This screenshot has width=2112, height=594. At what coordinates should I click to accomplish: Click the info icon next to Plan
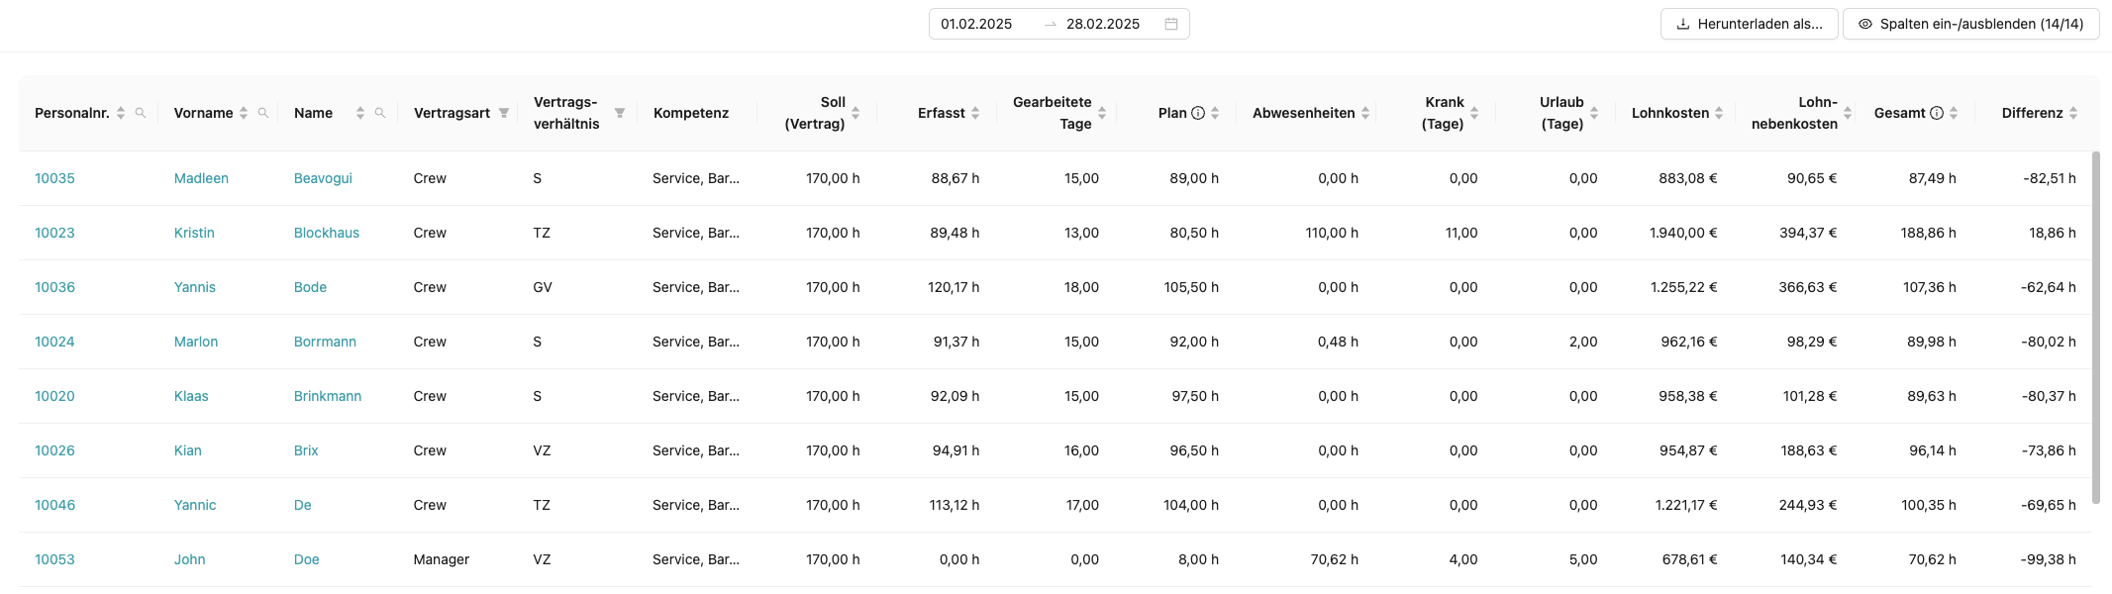1198,113
